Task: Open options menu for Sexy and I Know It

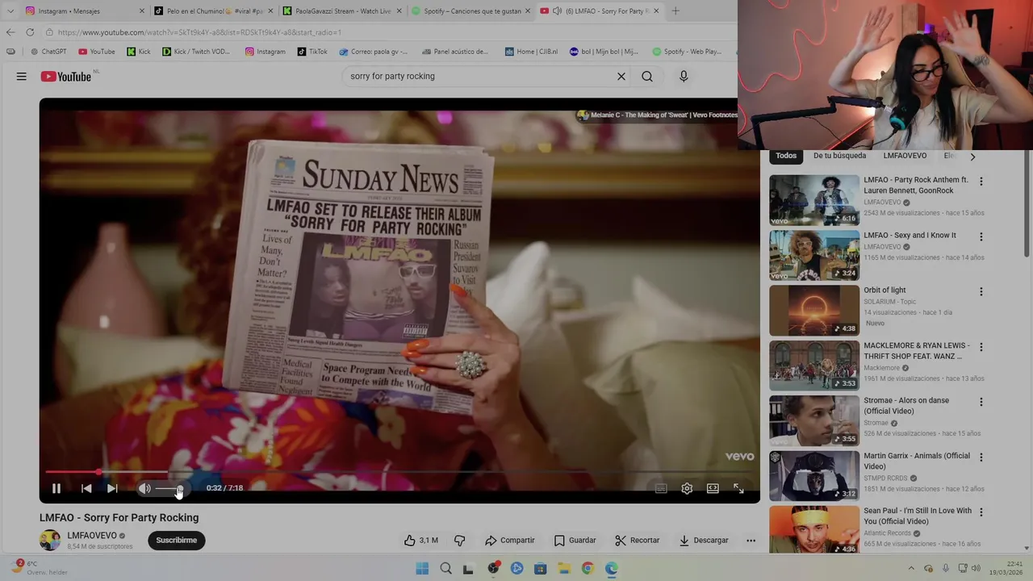Action: click(981, 236)
